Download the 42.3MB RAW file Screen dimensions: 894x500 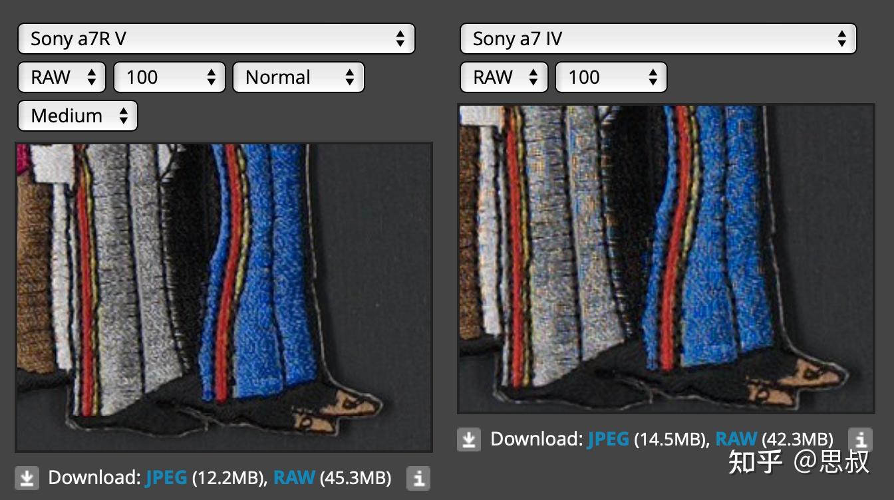coord(736,439)
